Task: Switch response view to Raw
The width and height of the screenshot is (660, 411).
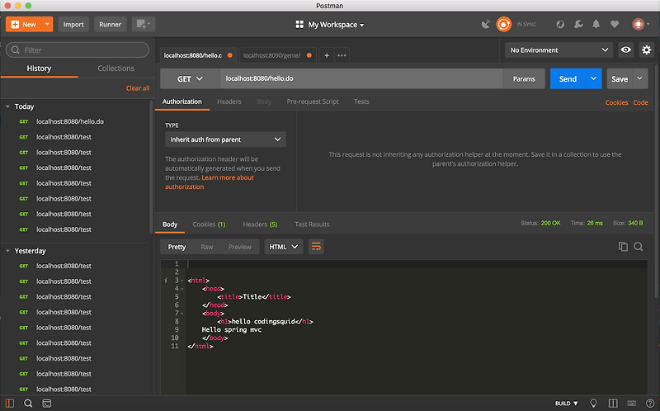Action: point(207,247)
